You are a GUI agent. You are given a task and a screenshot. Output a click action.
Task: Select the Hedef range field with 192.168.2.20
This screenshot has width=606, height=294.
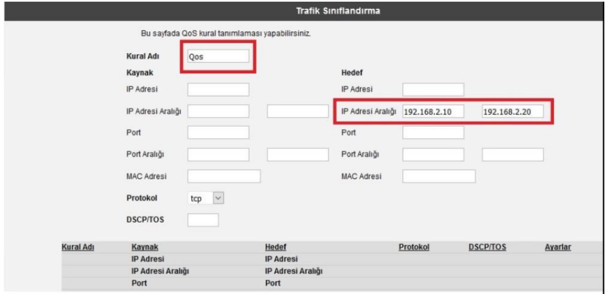pyautogui.click(x=512, y=112)
